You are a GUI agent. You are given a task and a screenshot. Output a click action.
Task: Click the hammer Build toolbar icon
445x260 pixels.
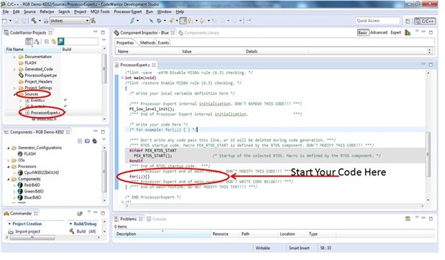pyautogui.click(x=34, y=20)
